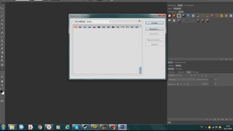Click the 'Готово' button

pyautogui.click(x=154, y=23)
